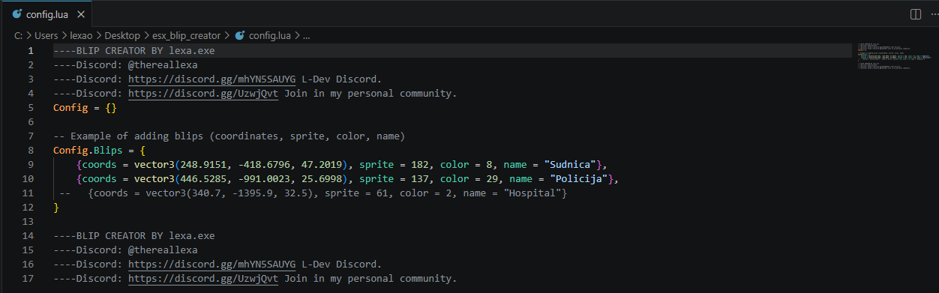Click line number 14 in the gutter

coord(28,236)
